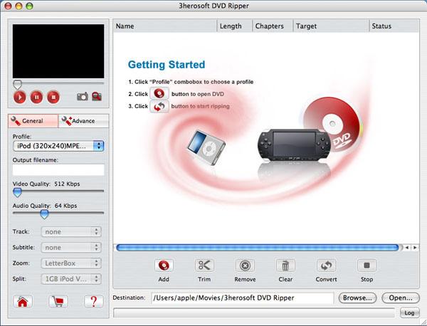Click the red video camera icon beside snapshot
427x326 pixels.
coord(97,96)
